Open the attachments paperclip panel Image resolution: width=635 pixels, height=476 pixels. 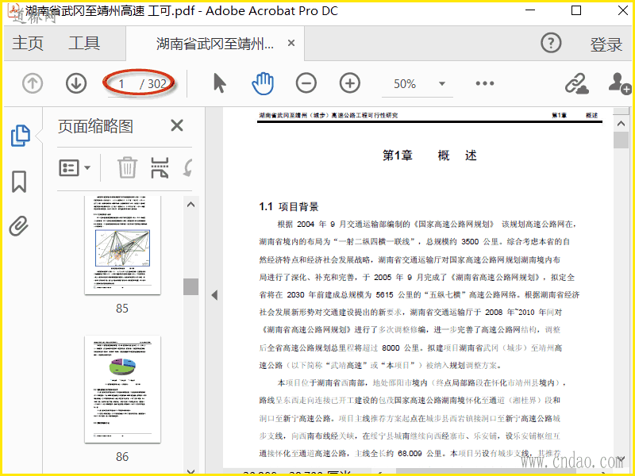coord(19,226)
